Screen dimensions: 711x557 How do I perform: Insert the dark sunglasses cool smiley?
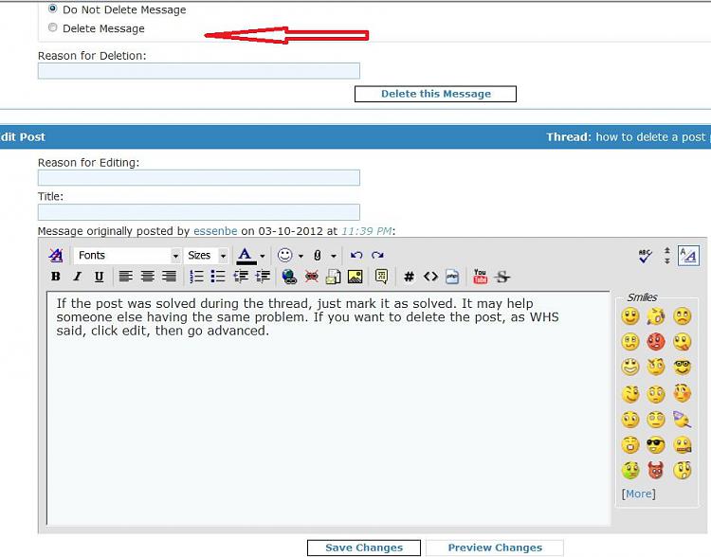pyautogui.click(x=656, y=445)
